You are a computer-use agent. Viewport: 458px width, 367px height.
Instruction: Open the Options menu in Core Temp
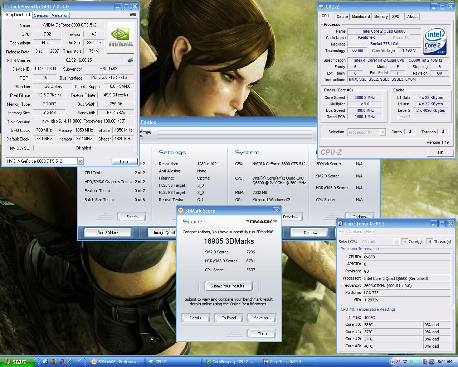pos(355,232)
